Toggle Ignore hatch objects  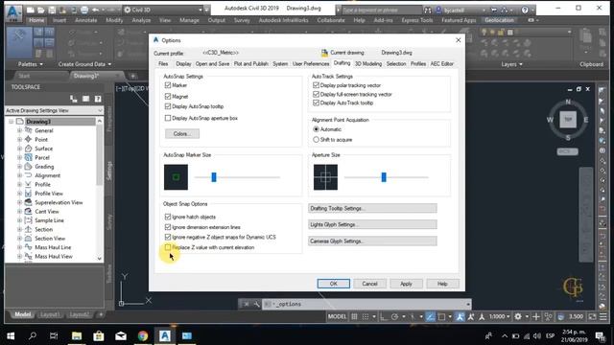168,217
